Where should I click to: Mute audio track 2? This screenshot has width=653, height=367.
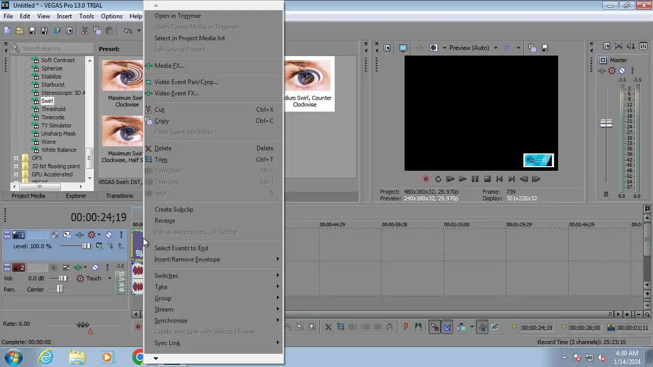pyautogui.click(x=95, y=267)
